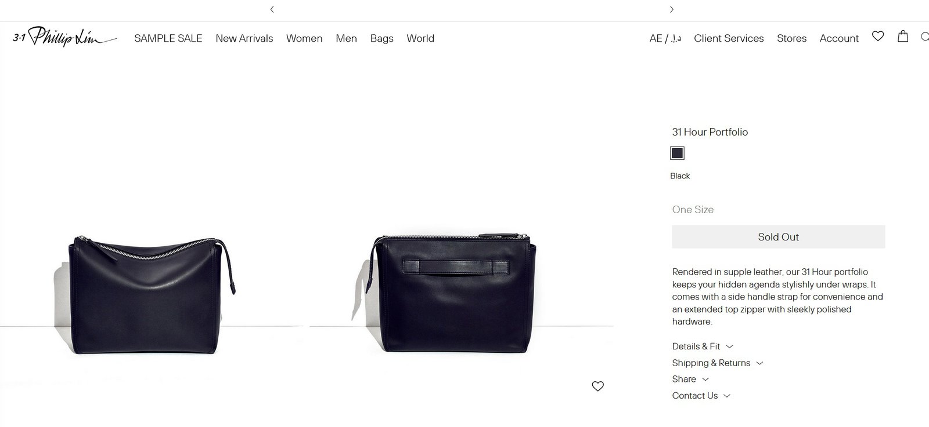Open the Client Services link
The height and width of the screenshot is (427, 929).
729,38
